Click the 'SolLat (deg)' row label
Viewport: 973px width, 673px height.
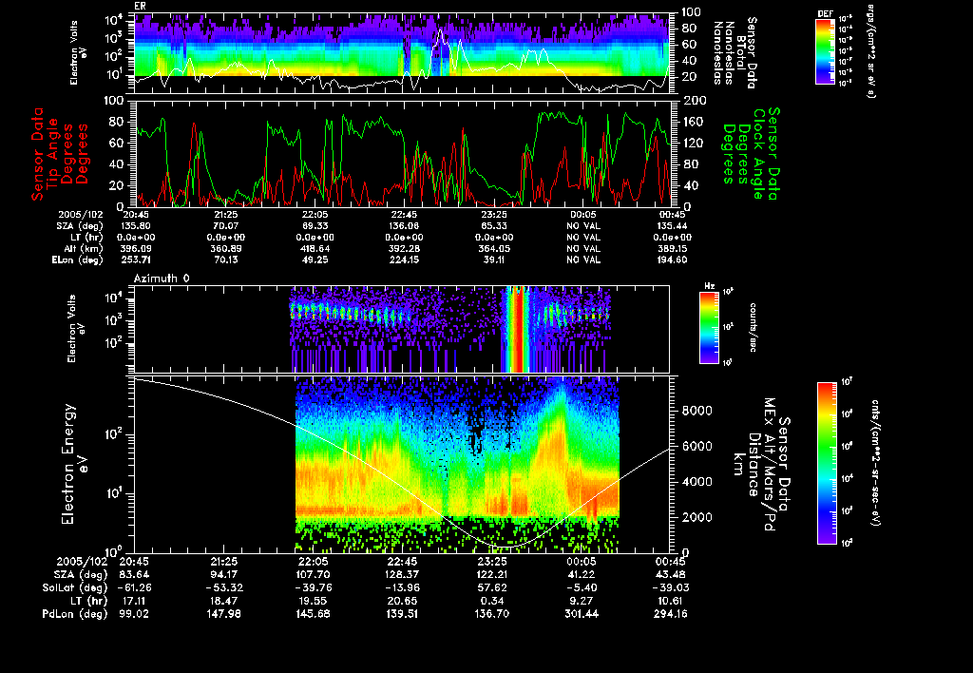tap(74, 588)
